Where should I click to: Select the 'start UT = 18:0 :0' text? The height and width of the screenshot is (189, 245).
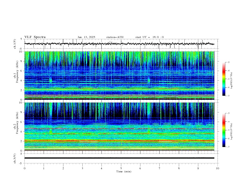click(149, 37)
